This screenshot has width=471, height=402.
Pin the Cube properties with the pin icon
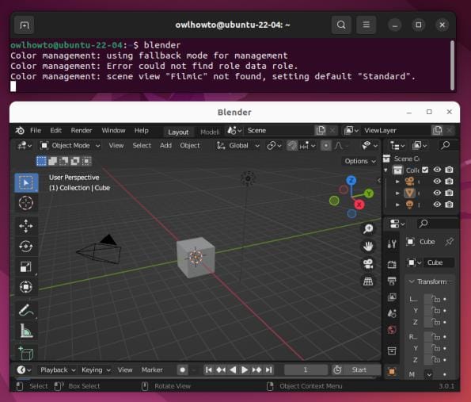click(x=449, y=242)
